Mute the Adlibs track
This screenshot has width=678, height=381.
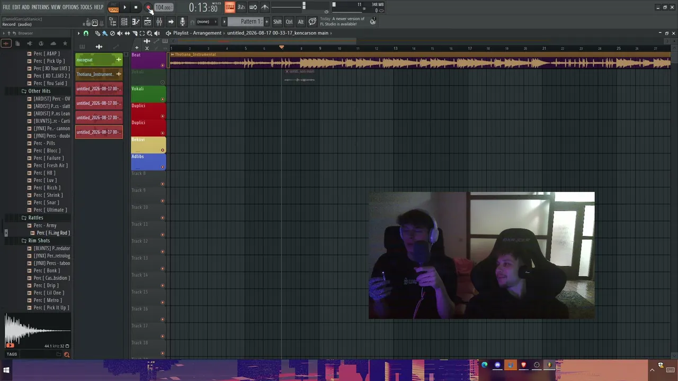pyautogui.click(x=163, y=167)
